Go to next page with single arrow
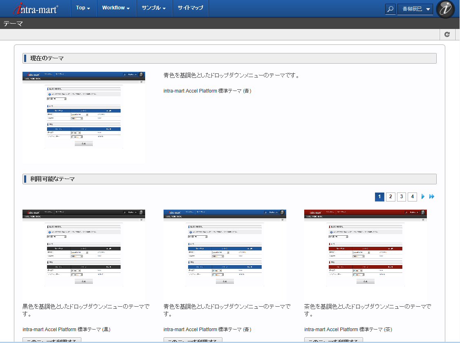 423,197
